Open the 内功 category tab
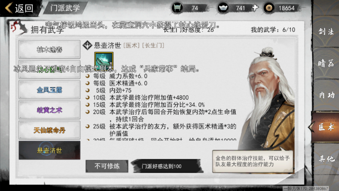The width and height of the screenshot is (339, 191). (326, 95)
